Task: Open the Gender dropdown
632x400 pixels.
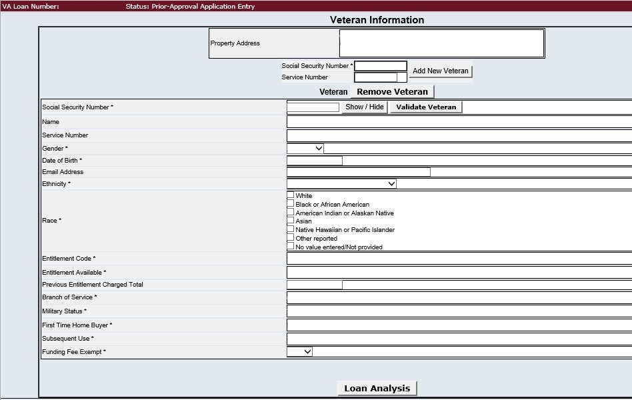Action: [x=305, y=149]
